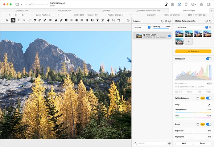This screenshot has height=147, width=214.
Task: Click the show original compare button
Action: pyautogui.click(x=184, y=143)
